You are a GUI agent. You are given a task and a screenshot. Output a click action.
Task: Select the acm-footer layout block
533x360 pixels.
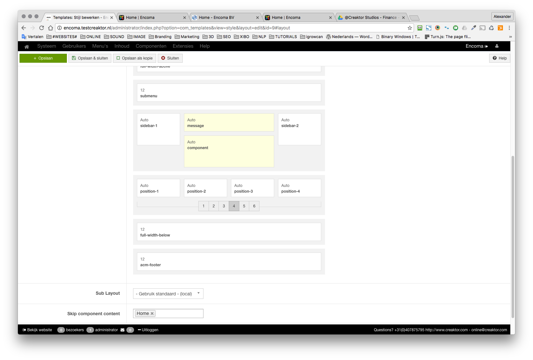229,262
